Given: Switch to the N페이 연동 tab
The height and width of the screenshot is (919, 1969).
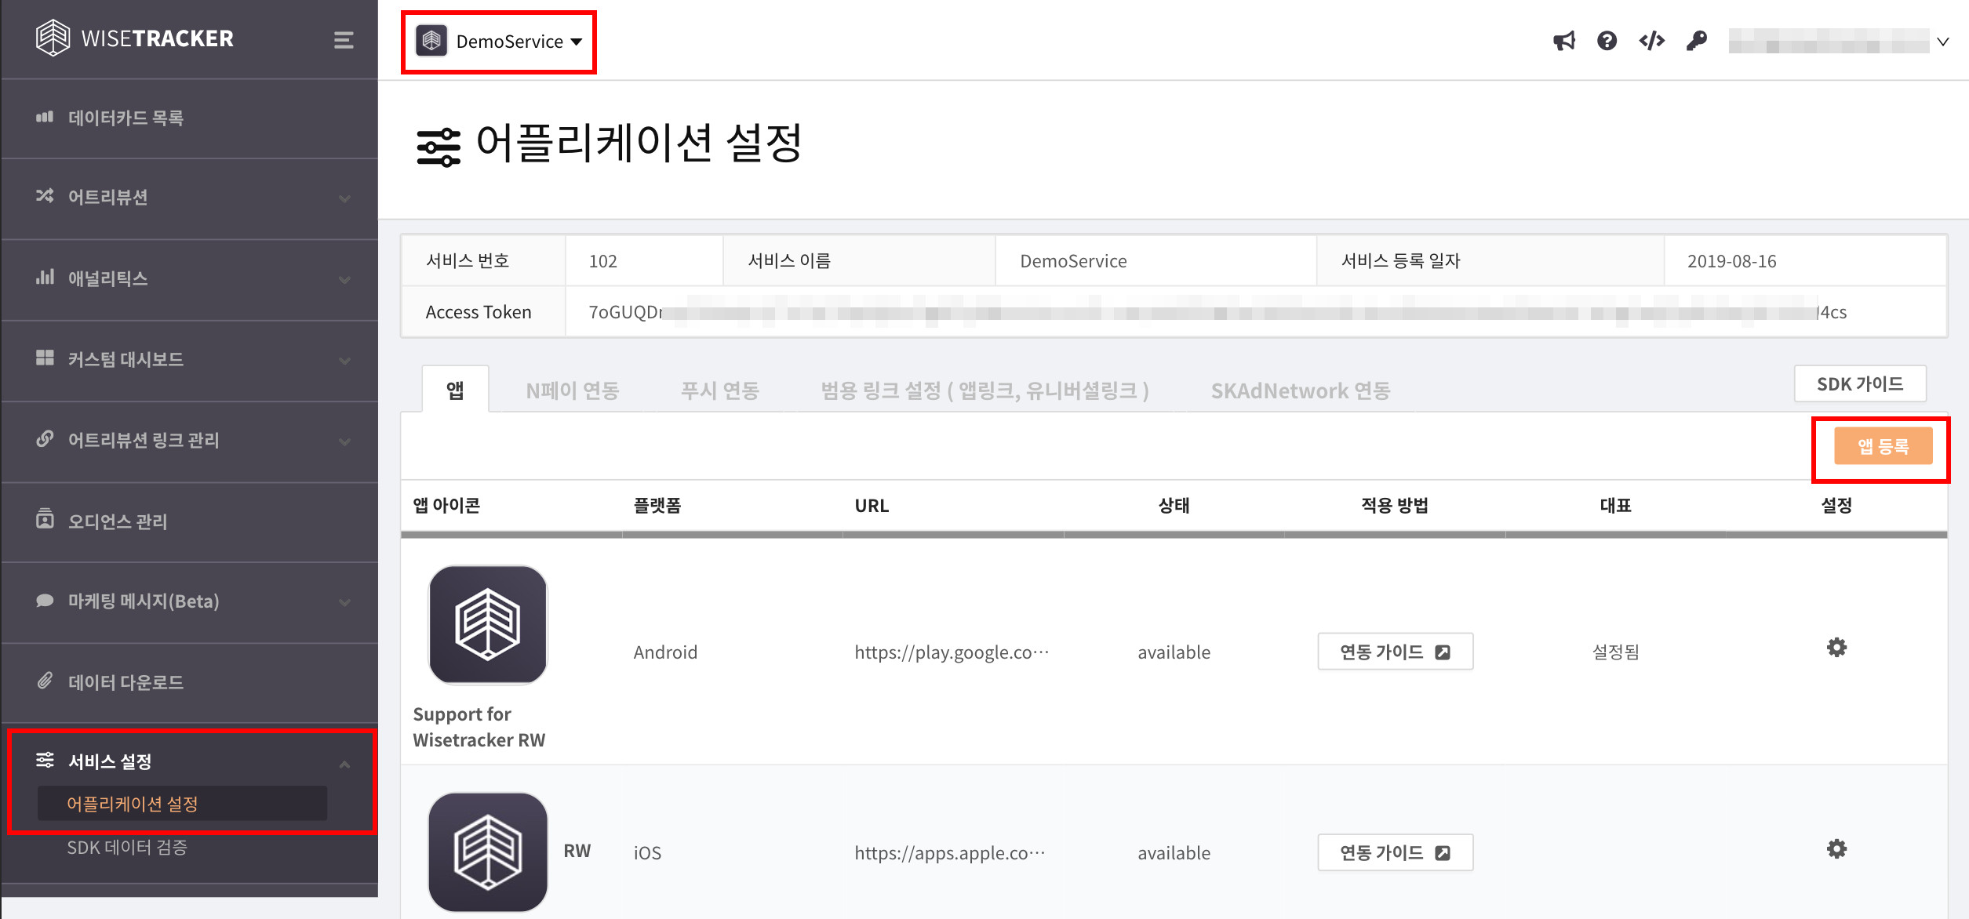Looking at the screenshot, I should click(x=572, y=390).
